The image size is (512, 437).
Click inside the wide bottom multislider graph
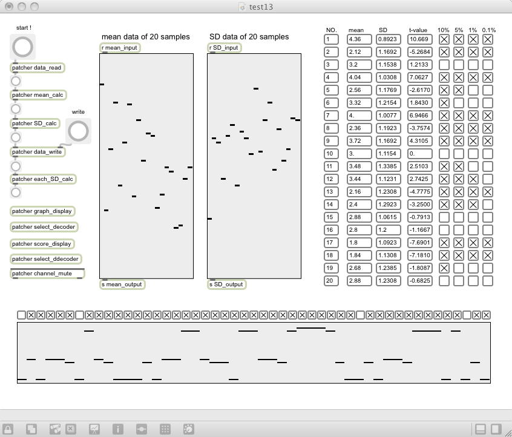tap(254, 353)
